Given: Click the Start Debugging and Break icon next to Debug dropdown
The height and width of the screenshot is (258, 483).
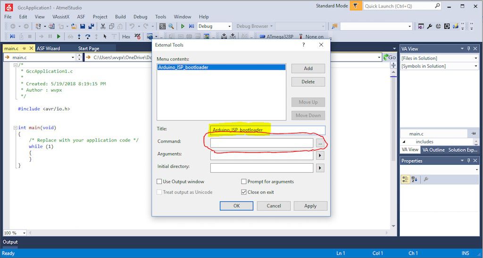Looking at the screenshot, I should [192, 26].
